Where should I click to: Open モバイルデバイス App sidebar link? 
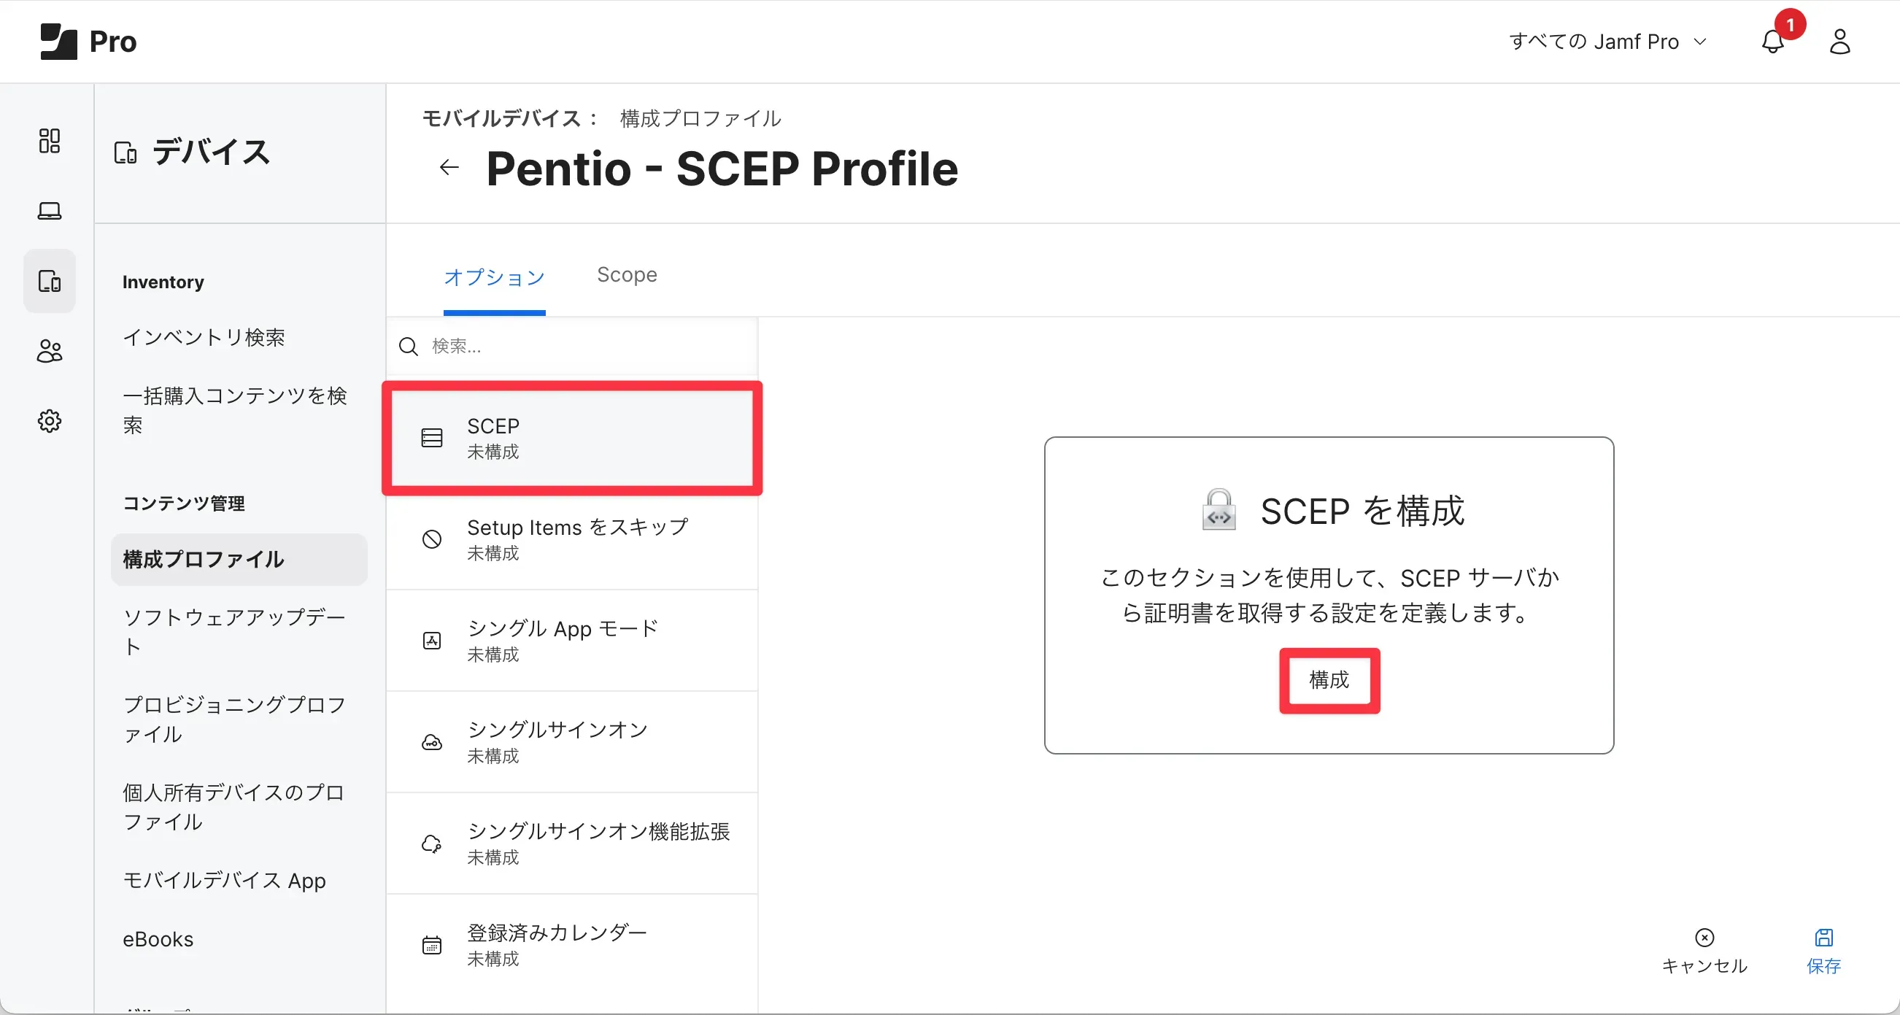224,880
